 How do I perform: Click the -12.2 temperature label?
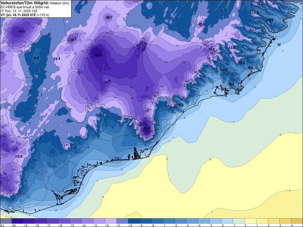[x=259, y=5]
